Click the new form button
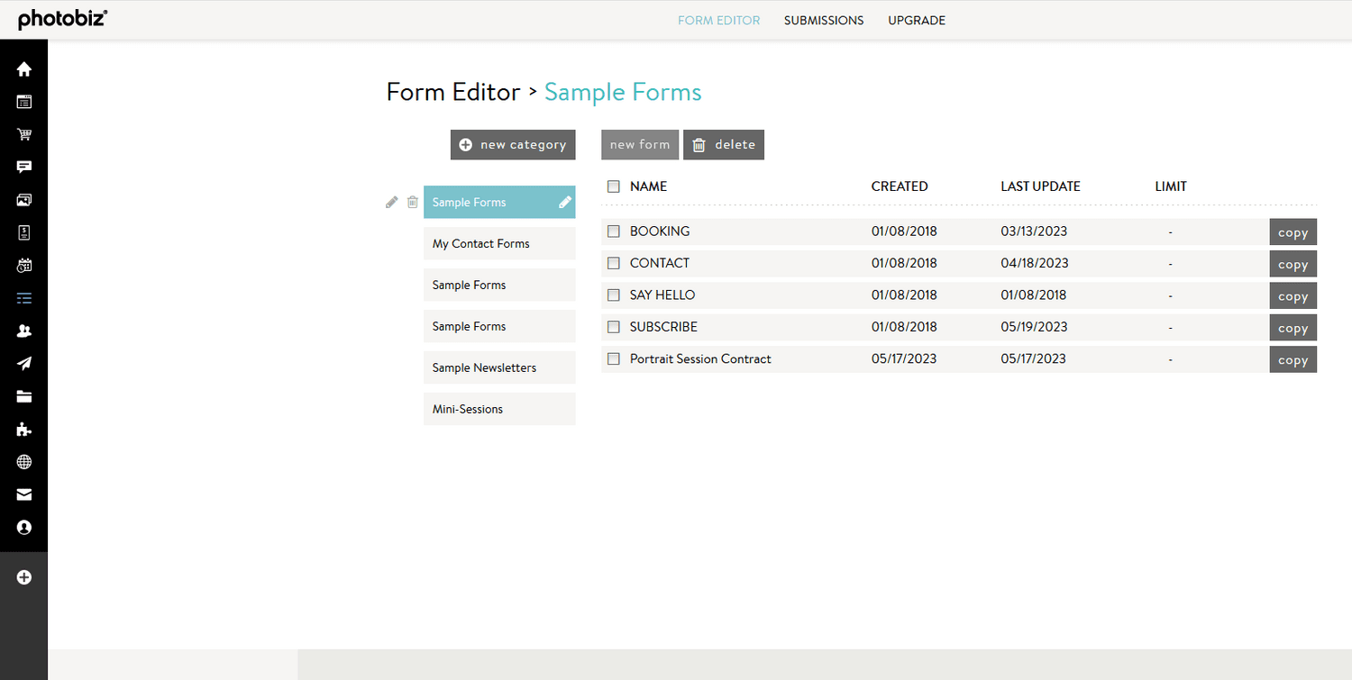 pyautogui.click(x=640, y=144)
